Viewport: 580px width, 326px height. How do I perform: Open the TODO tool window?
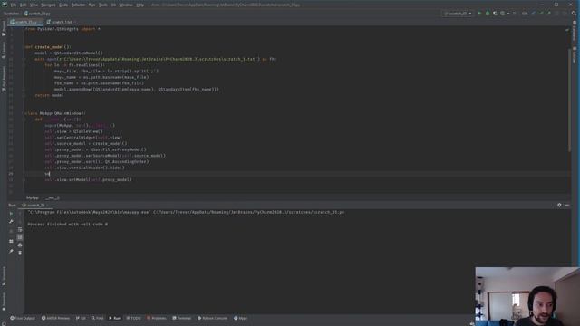(133, 318)
